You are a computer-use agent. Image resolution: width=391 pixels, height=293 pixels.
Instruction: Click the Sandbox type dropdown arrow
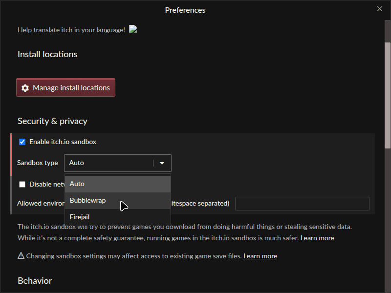click(162, 163)
